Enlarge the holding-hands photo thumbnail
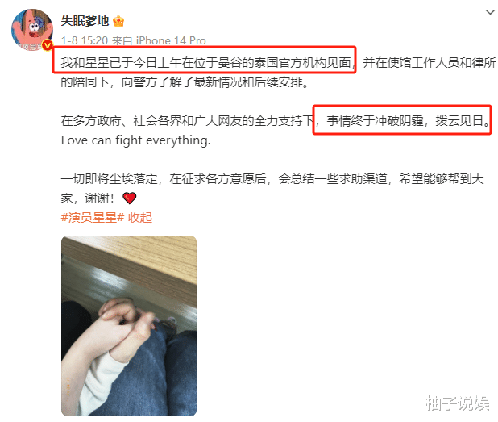This screenshot has height=422, width=498. pos(129,326)
